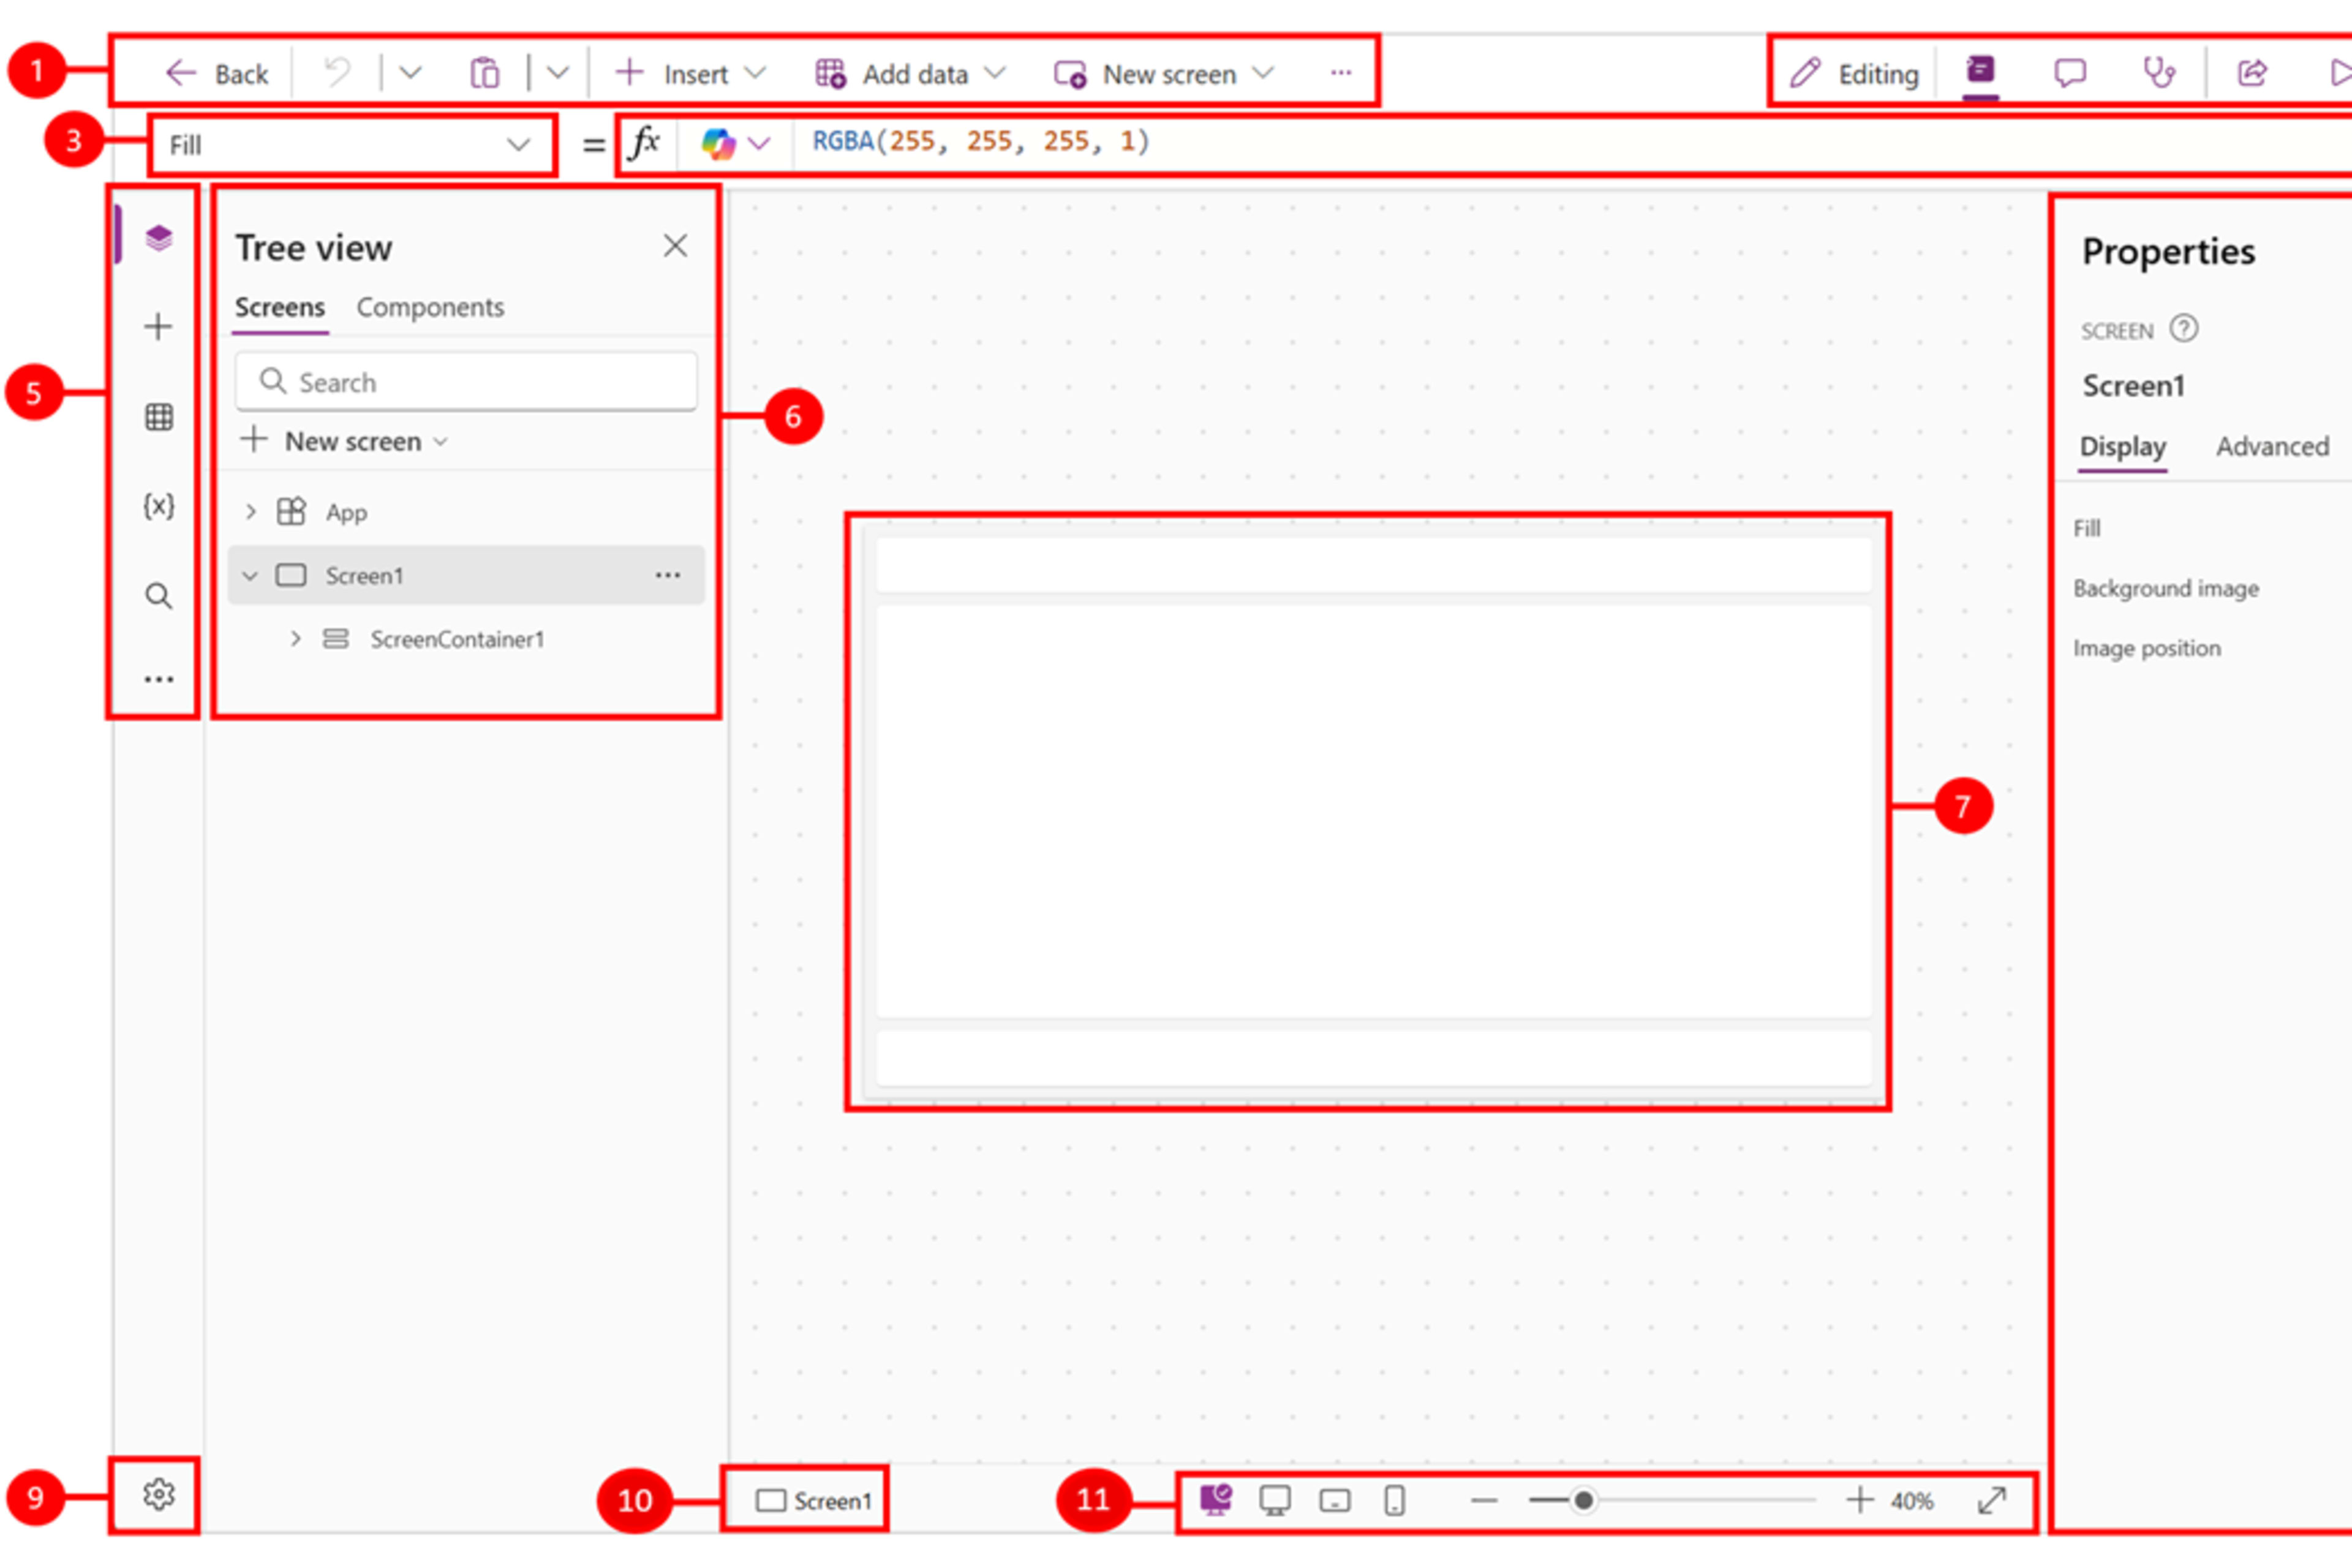Viewport: 2352px width, 1568px height.
Task: Open the more commands ellipsis in the top bar
Action: 1341,72
